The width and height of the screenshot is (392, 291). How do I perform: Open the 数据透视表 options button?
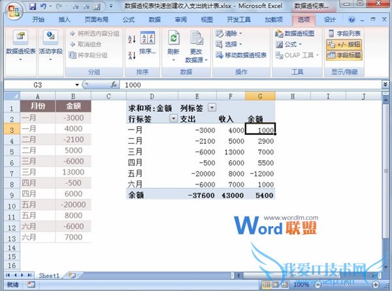pyautogui.click(x=20, y=45)
